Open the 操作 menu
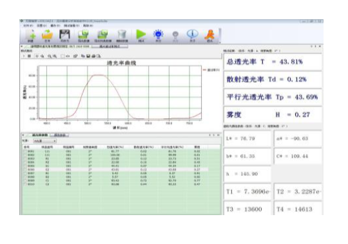 tap(55, 26)
